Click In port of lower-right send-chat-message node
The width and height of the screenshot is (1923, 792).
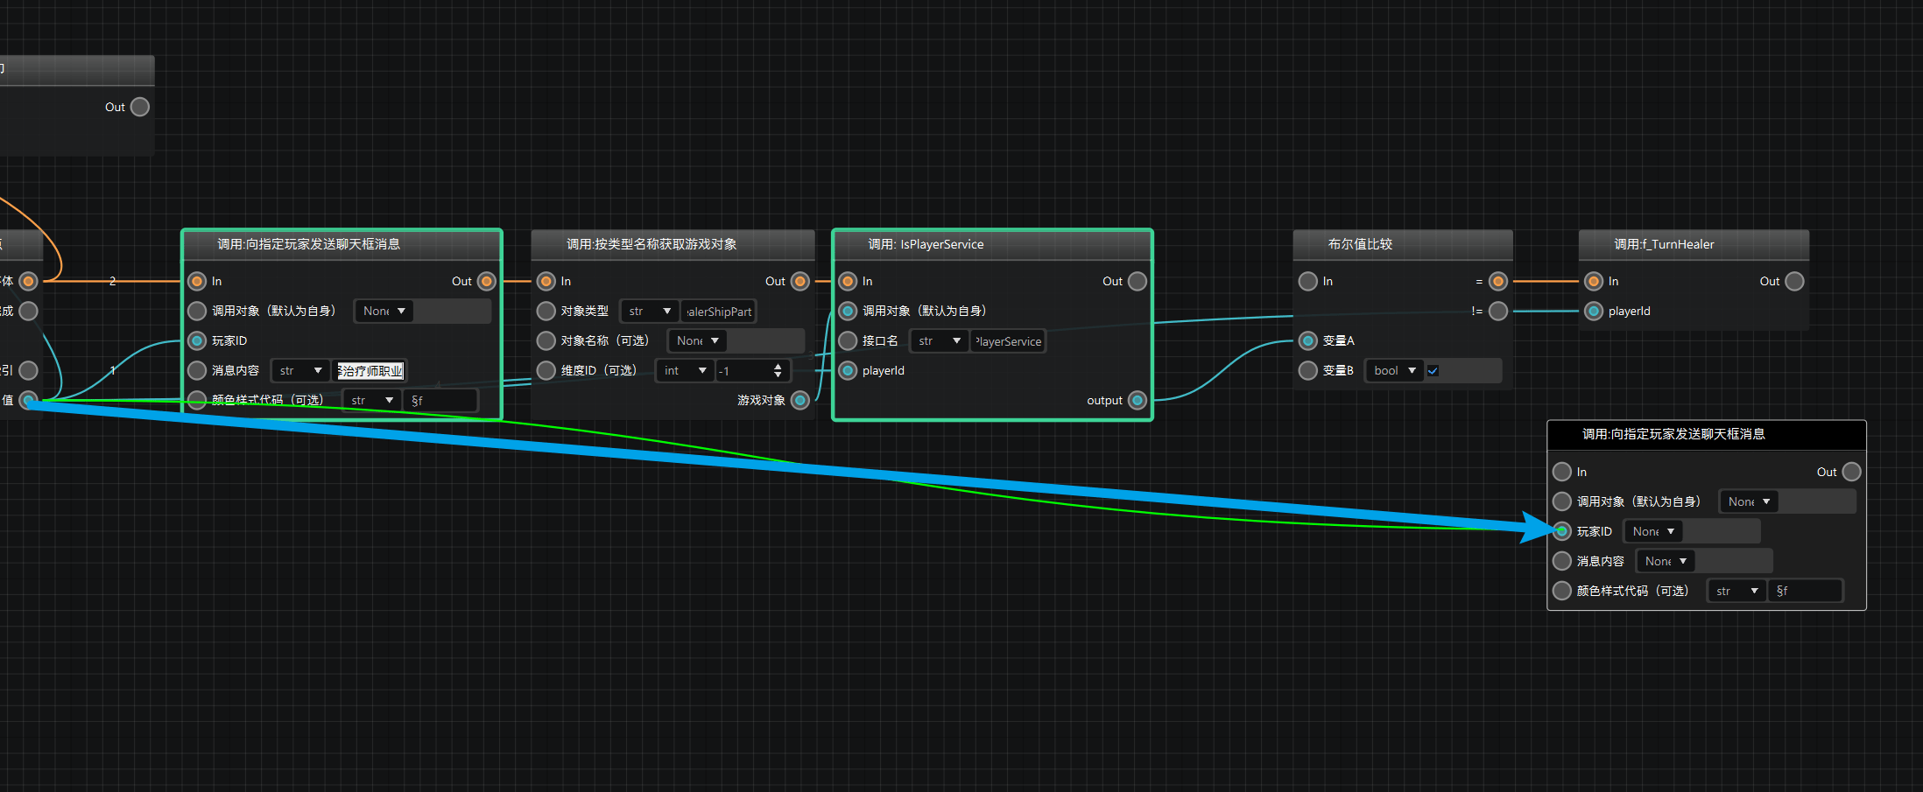click(x=1562, y=472)
